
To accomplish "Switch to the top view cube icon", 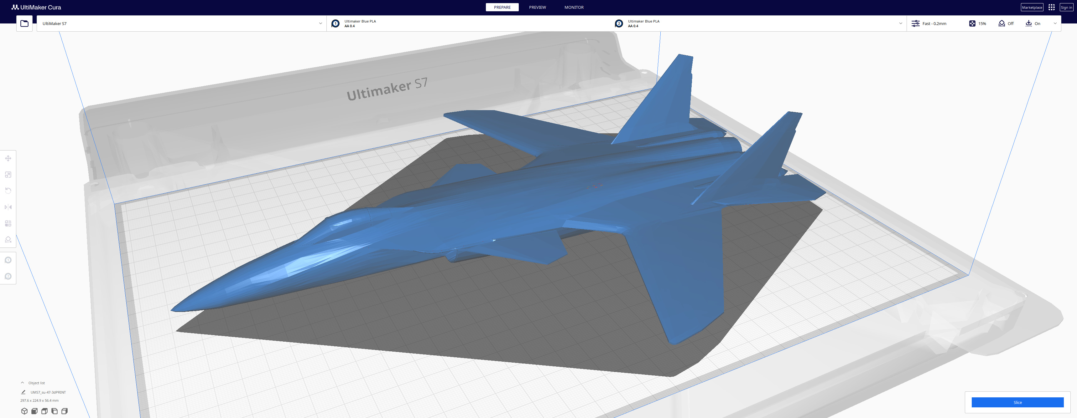I will (44, 411).
